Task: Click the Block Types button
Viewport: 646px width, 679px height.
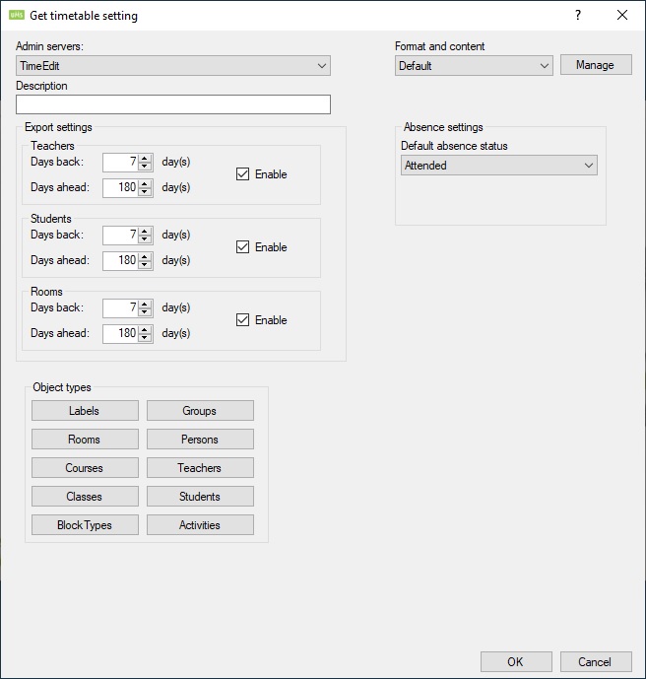Action: click(x=84, y=525)
